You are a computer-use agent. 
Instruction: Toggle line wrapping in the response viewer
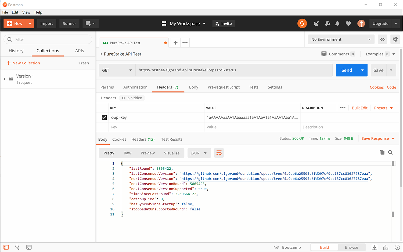[x=219, y=153]
